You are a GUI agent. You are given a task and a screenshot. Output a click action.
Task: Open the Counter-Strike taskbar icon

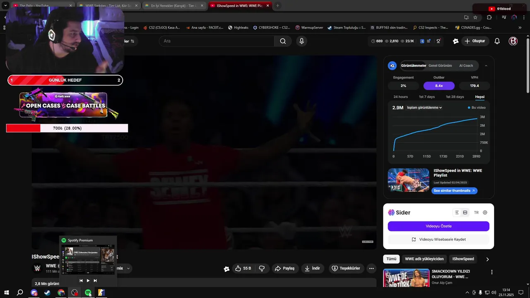(x=101, y=293)
